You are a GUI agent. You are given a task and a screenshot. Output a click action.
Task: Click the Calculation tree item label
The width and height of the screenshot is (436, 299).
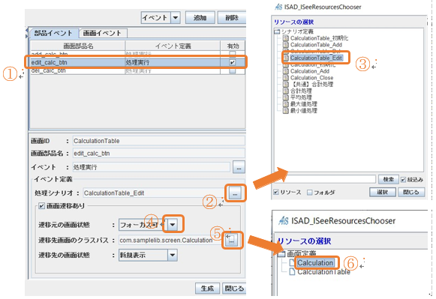(x=315, y=262)
